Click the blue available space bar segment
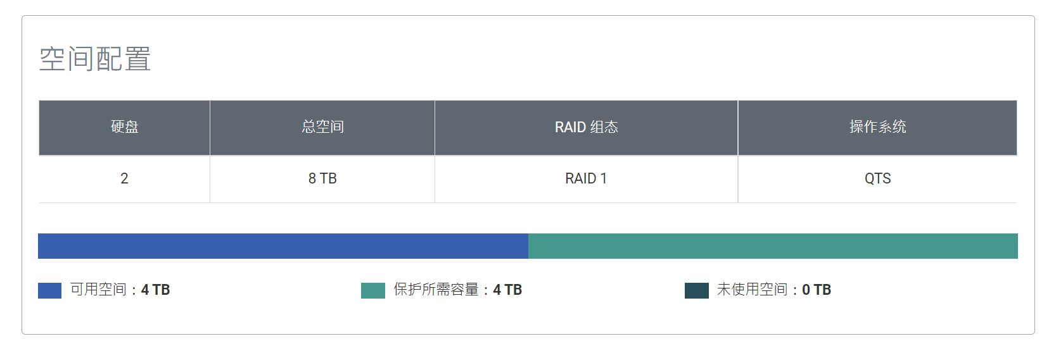The height and width of the screenshot is (353, 1056). click(x=283, y=246)
